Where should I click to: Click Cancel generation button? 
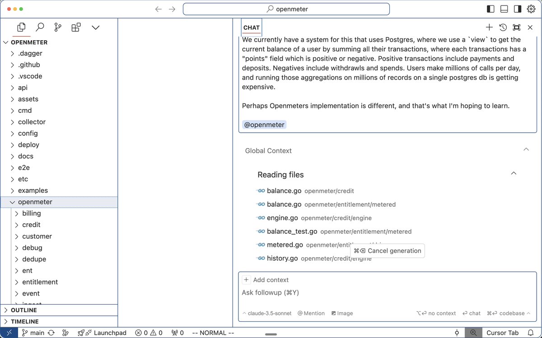pos(388,251)
